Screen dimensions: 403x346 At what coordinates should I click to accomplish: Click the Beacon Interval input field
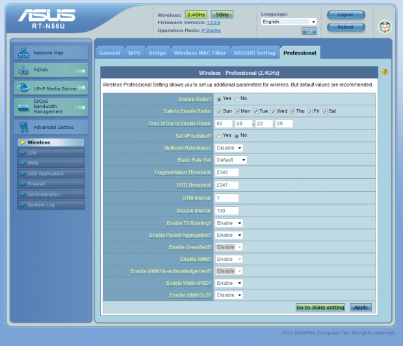pos(227,211)
